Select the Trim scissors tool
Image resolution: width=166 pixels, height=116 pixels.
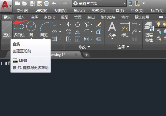pyautogui.click(x=87, y=24)
